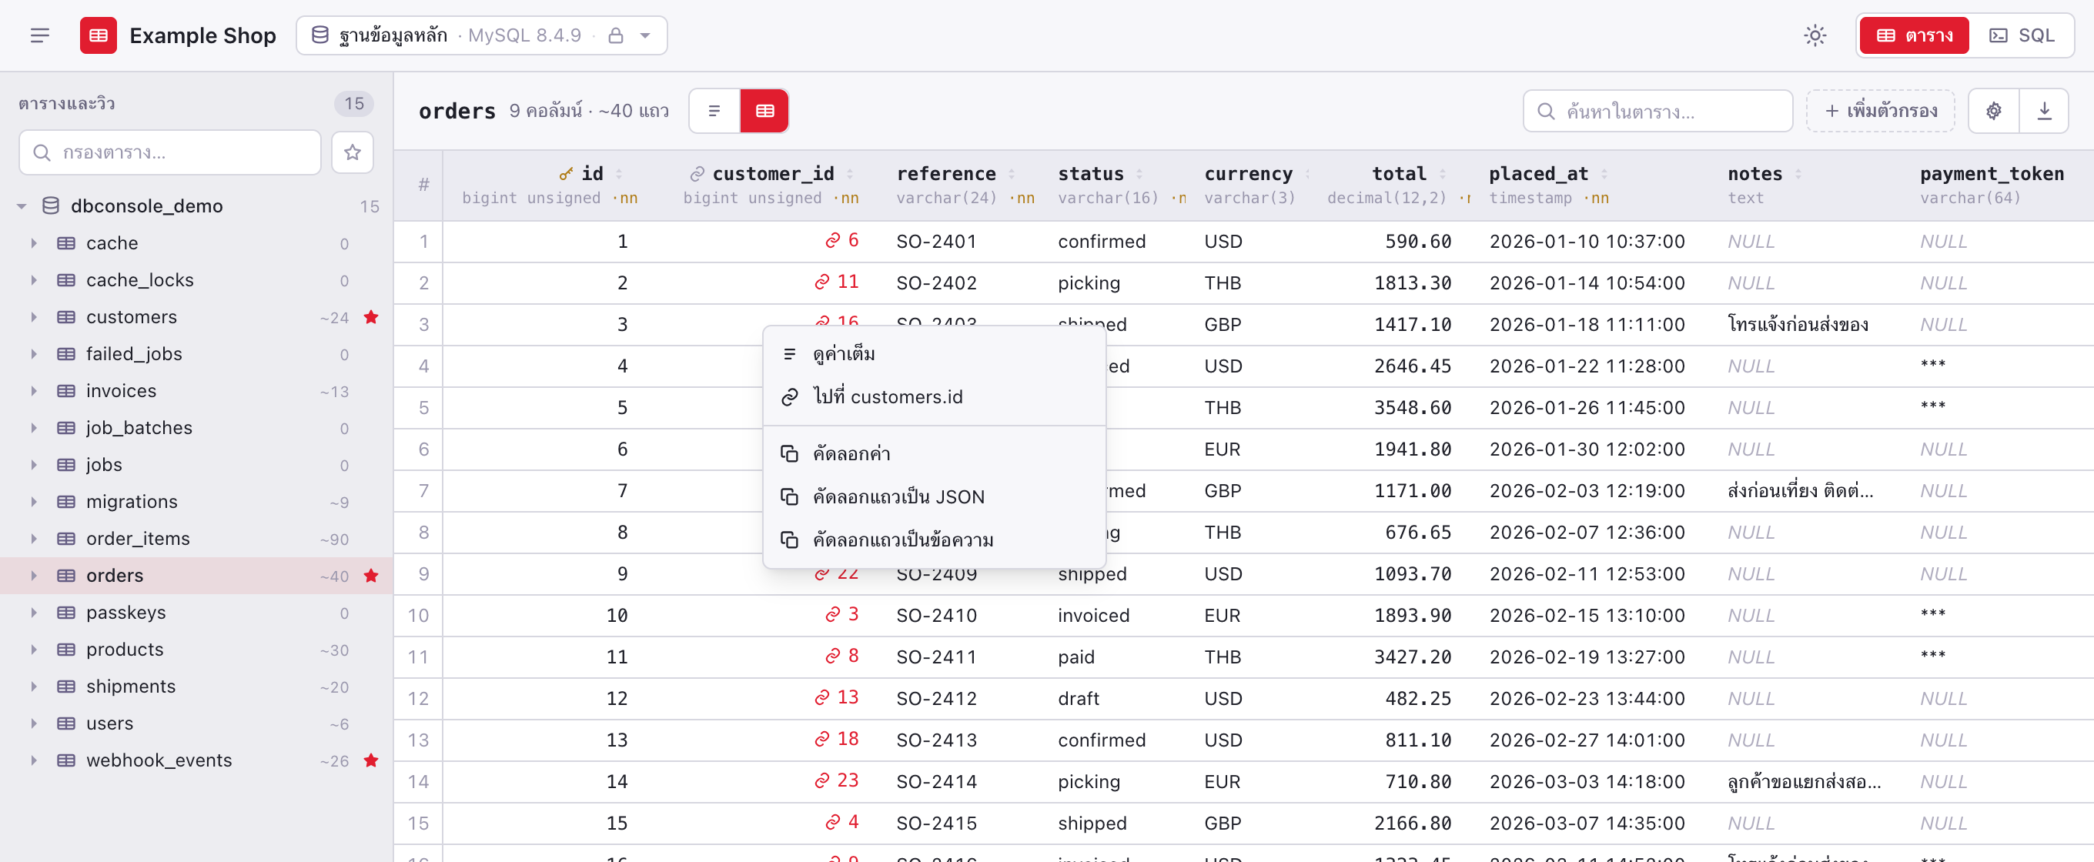Switch to record list view
The width and height of the screenshot is (2094, 862).
714,111
